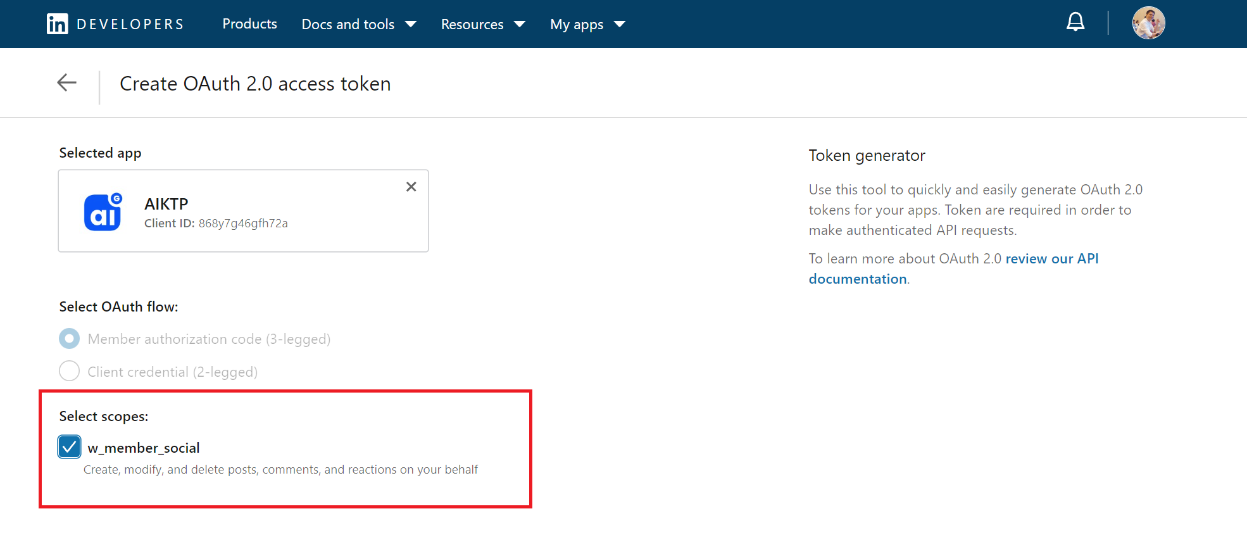
Task: Expand the Resources dropdown
Action: [x=482, y=24]
